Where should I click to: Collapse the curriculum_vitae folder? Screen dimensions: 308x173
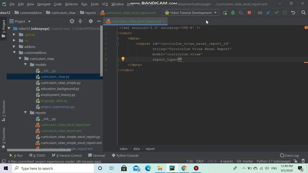pyautogui.click(x=20, y=59)
